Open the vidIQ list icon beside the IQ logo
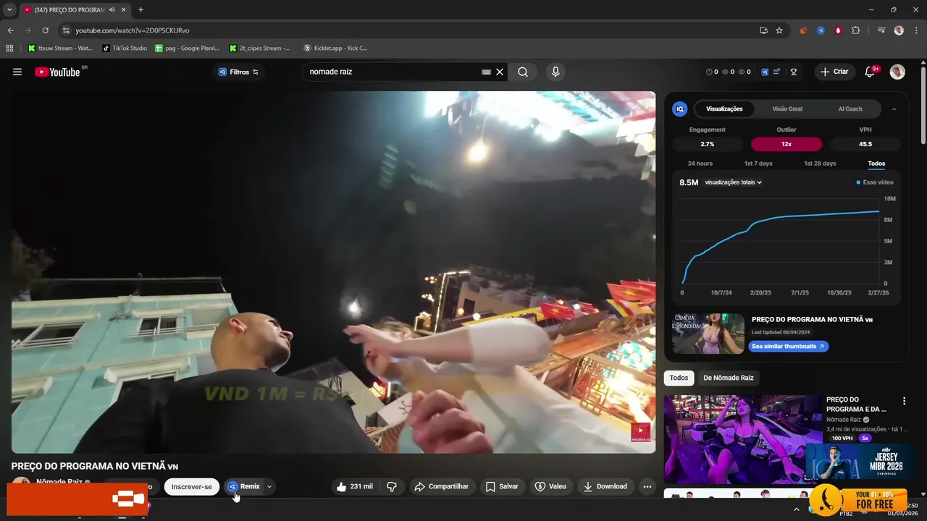Viewport: 927px width, 521px height. [777, 72]
